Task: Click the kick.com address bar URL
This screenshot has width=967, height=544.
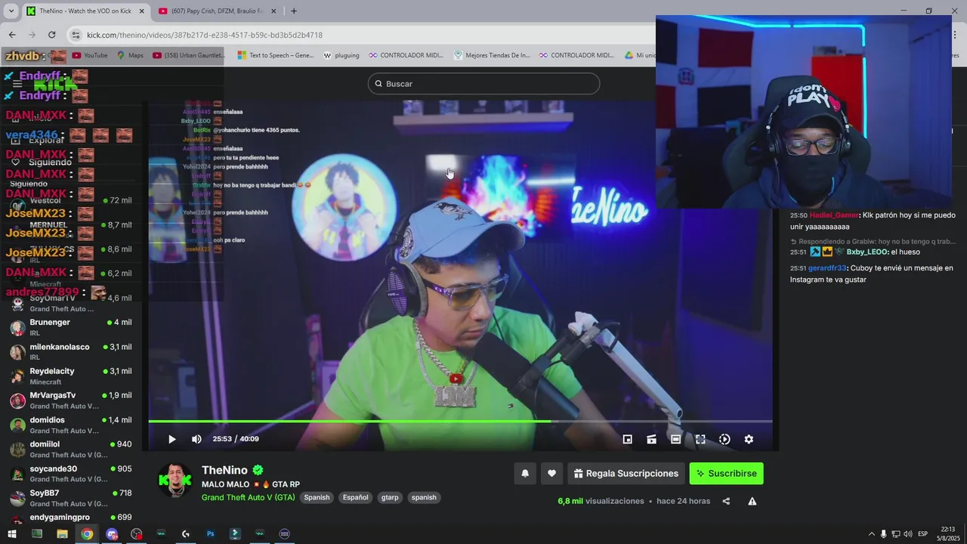Action: tap(205, 35)
